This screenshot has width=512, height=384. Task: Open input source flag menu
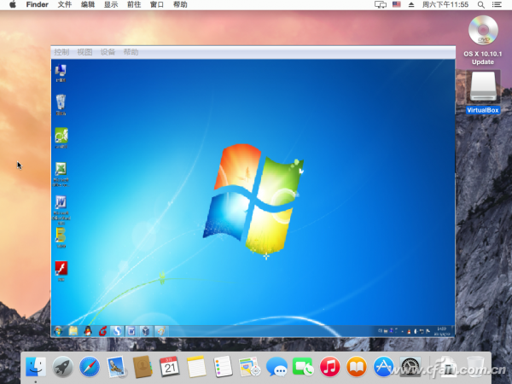397,4
